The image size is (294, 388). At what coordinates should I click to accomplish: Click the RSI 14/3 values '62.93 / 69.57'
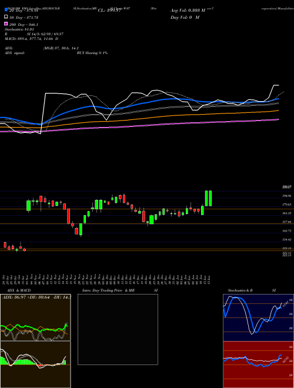(x=52, y=34)
